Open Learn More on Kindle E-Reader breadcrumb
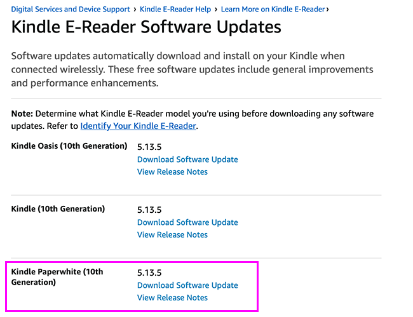Viewport: 413px width, 317px height. point(273,10)
